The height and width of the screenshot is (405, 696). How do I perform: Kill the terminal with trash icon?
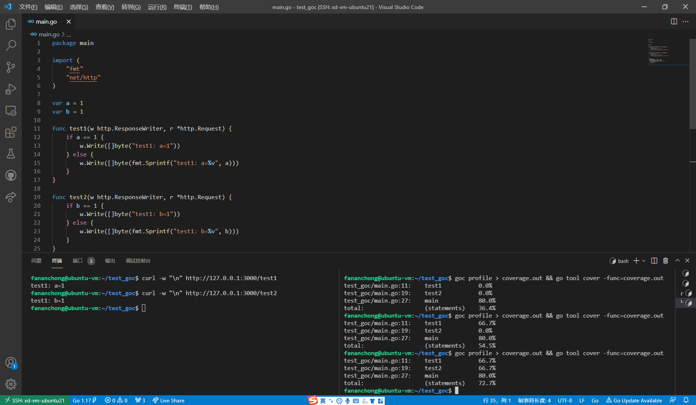click(x=666, y=261)
